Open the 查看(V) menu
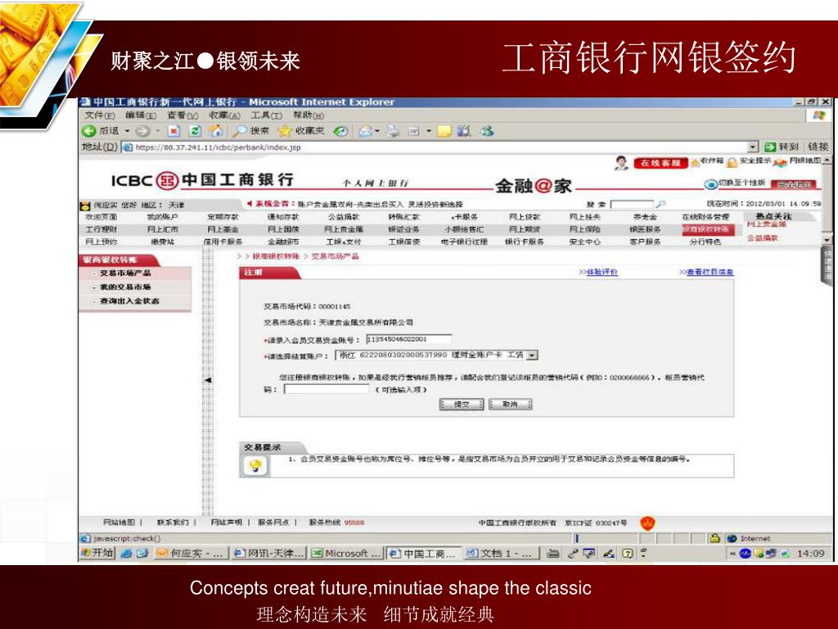Image resolution: width=838 pixels, height=629 pixels. tap(182, 115)
